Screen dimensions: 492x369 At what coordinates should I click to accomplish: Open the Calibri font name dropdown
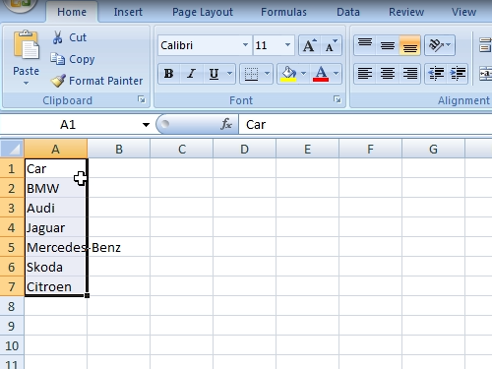coord(245,45)
